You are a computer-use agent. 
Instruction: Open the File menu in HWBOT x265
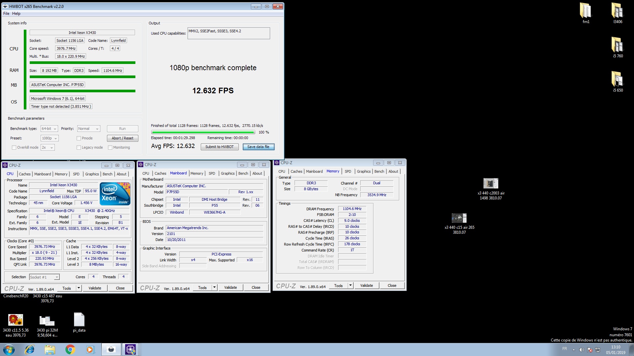(6, 14)
